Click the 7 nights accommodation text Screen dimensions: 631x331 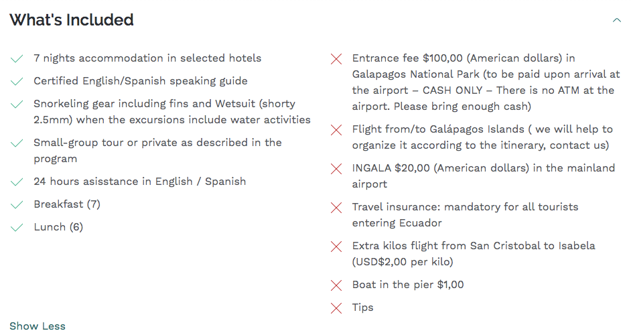(x=147, y=58)
